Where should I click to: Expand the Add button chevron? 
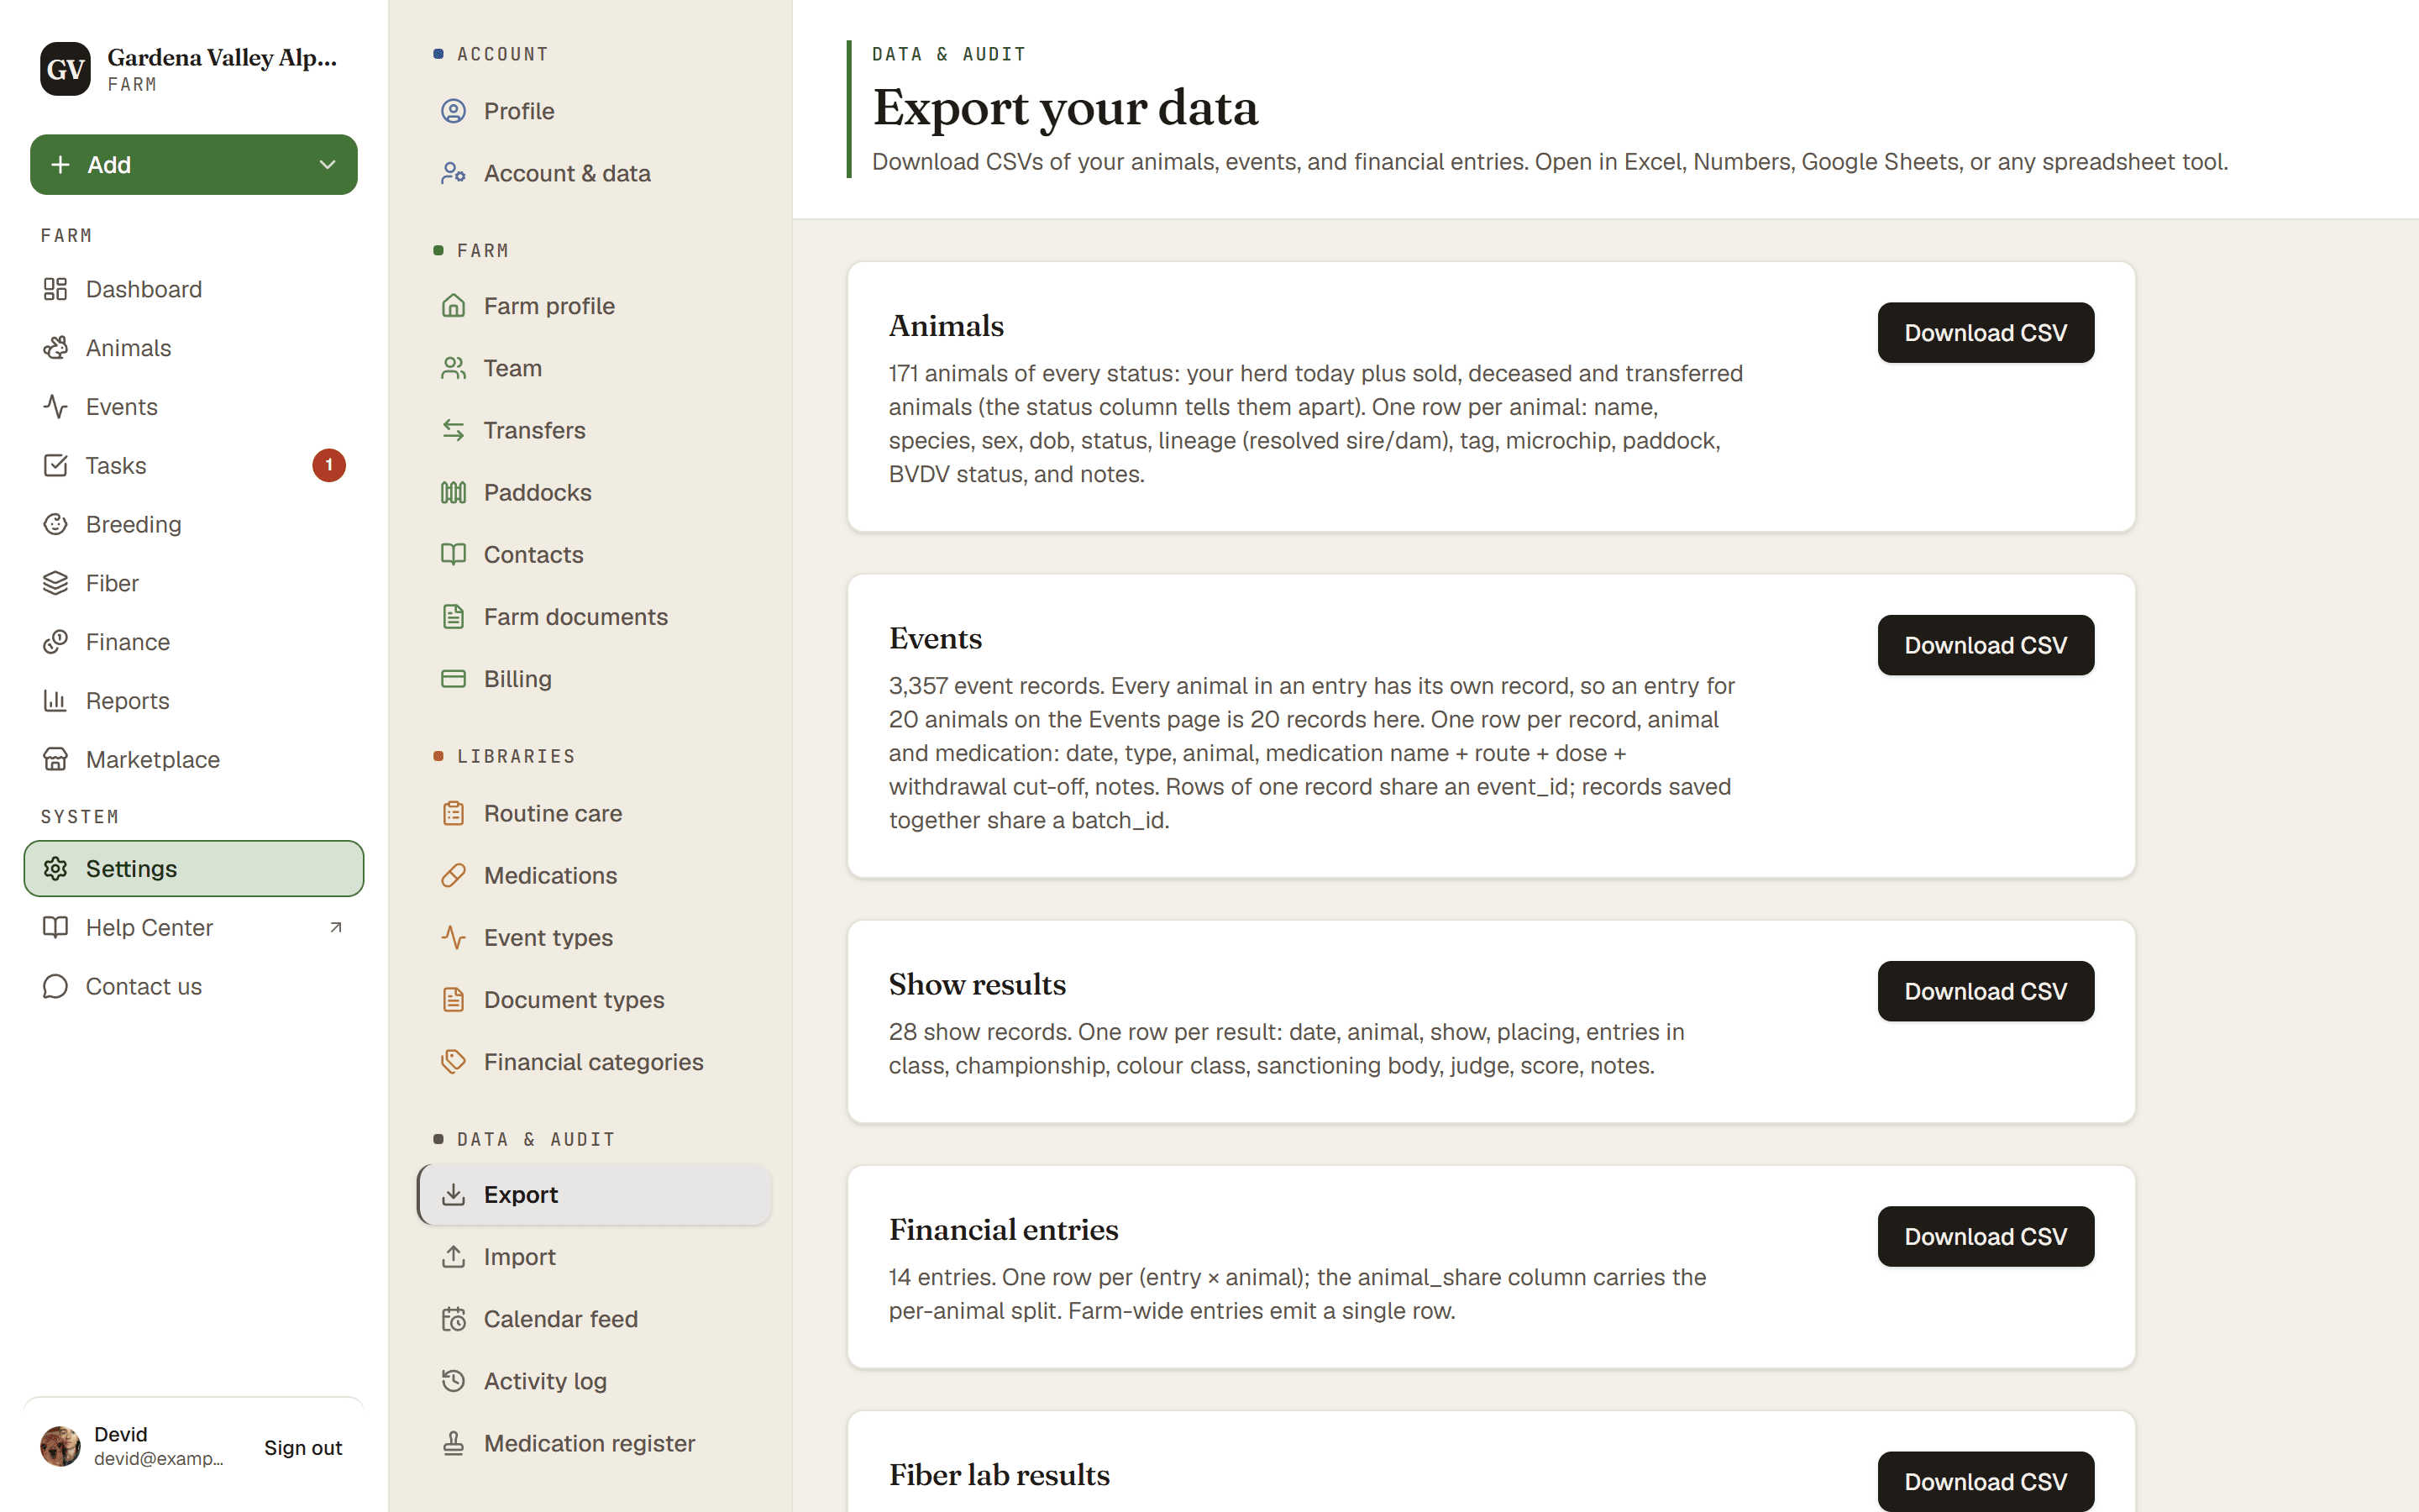pyautogui.click(x=327, y=165)
